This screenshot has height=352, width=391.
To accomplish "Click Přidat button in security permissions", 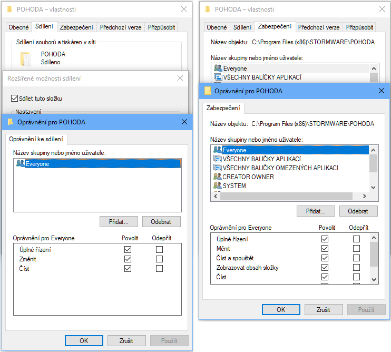I will coord(316,211).
